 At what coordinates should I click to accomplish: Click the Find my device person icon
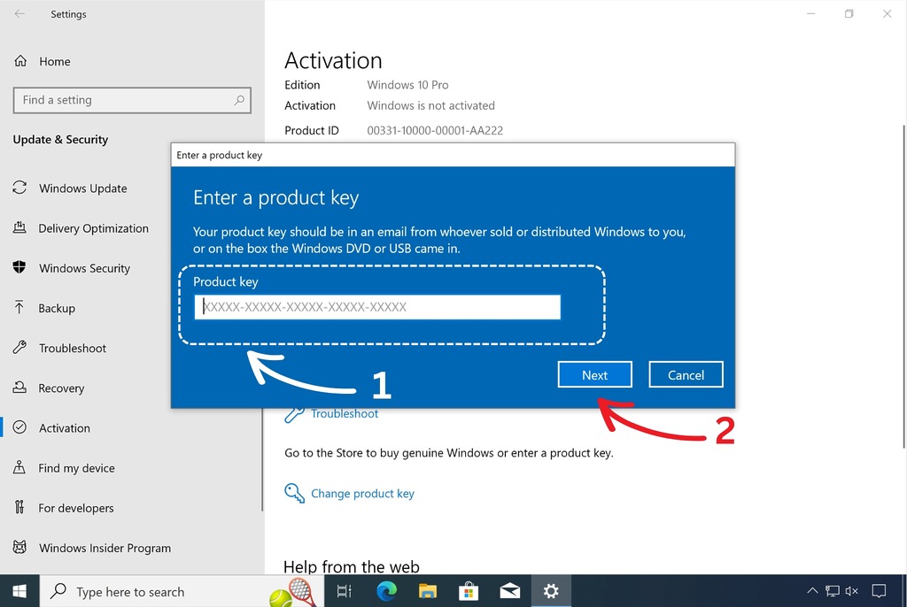[x=19, y=466]
